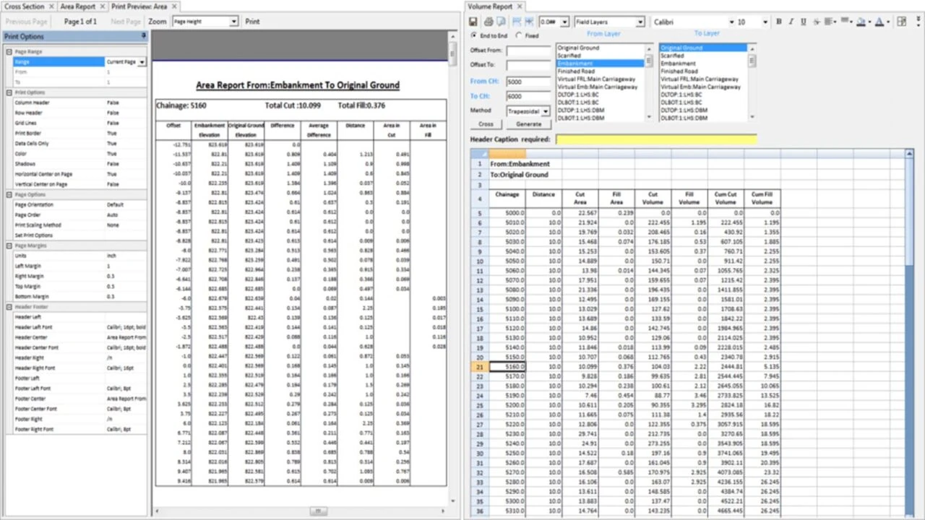The image size is (925, 520).
Task: Click the Save icon in Volume Report toolbar
Action: (473, 22)
